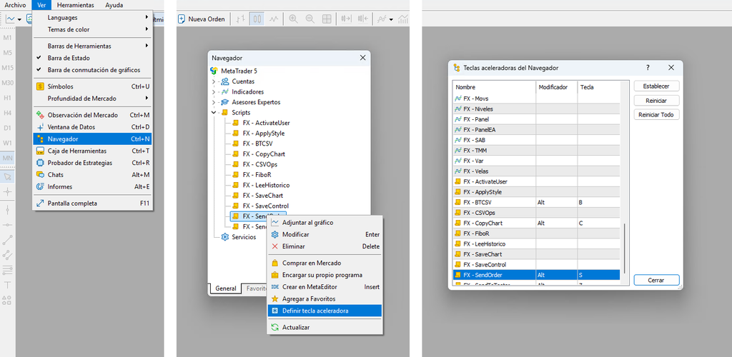Toggle Barra de conmutación de gráficos
This screenshot has width=732, height=357.
coord(93,70)
